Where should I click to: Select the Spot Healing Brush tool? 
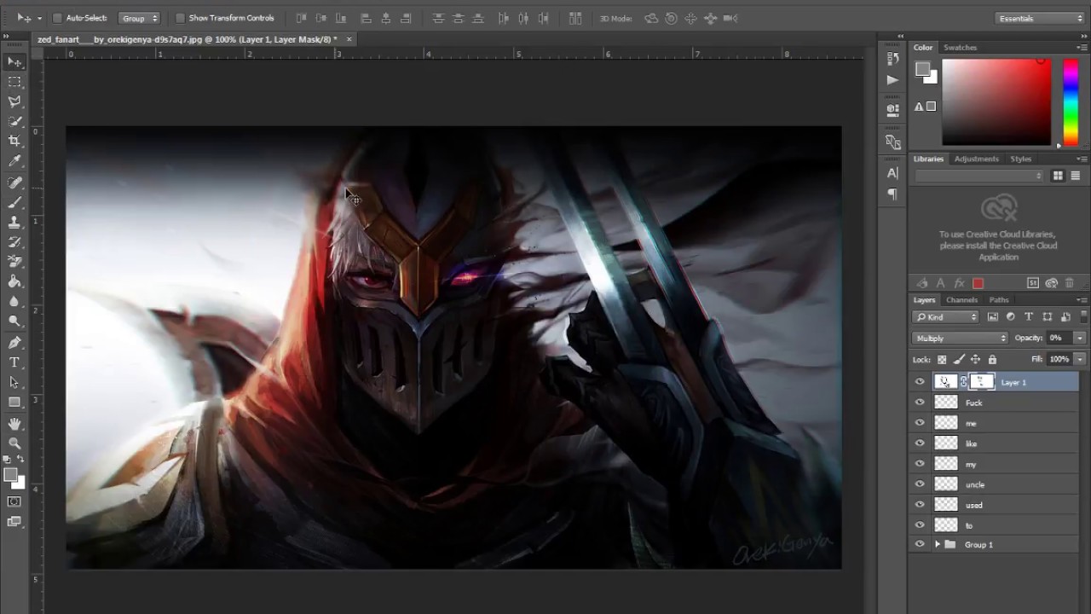(14, 182)
